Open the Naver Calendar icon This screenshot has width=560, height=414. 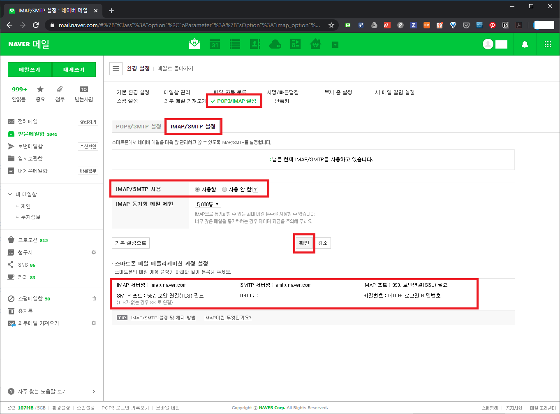click(215, 44)
